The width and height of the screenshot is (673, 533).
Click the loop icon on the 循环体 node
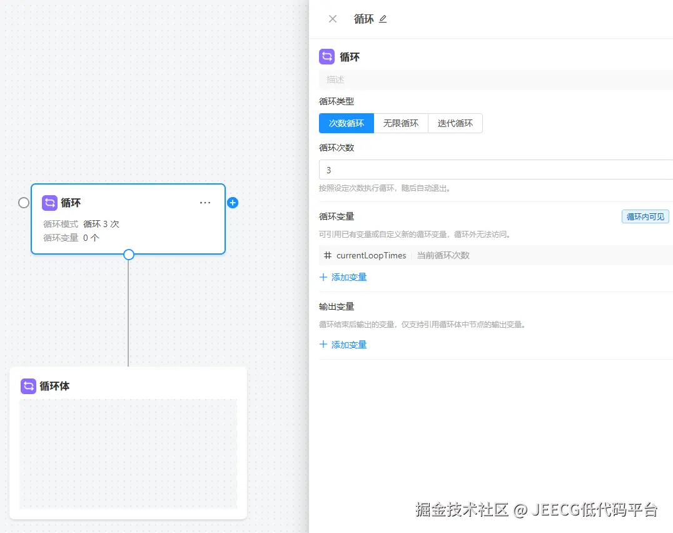tap(28, 386)
